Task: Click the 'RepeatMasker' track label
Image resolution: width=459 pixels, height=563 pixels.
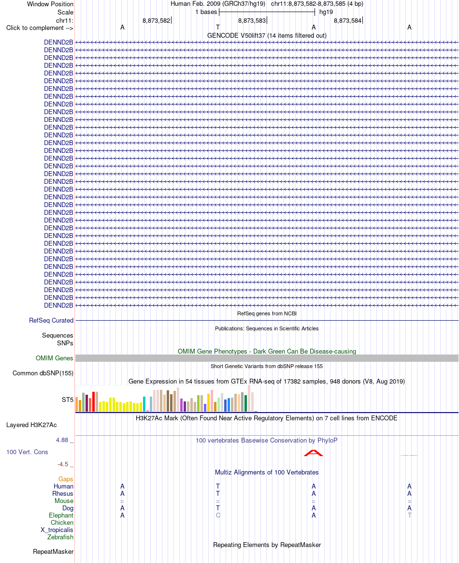Action: tap(53, 551)
